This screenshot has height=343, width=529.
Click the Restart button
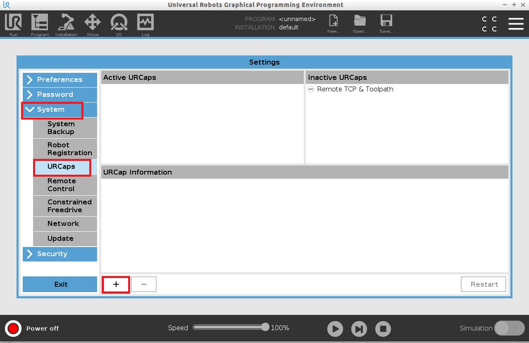point(484,285)
